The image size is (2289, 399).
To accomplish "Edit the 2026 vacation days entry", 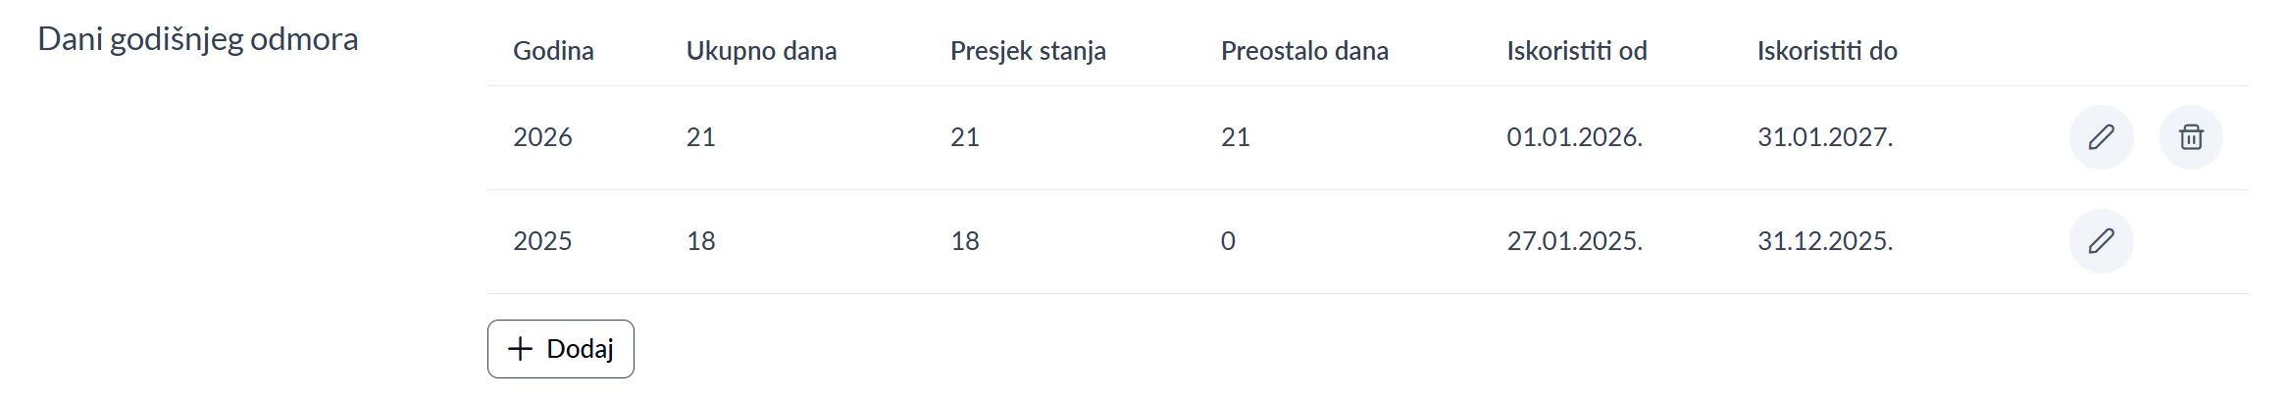I will click(2101, 137).
